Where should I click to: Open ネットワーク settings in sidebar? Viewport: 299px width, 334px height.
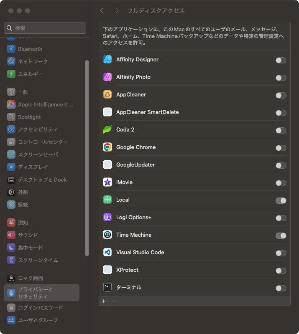(x=33, y=61)
